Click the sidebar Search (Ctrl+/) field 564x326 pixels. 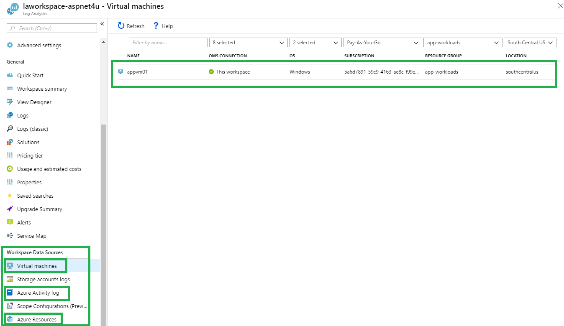click(52, 28)
